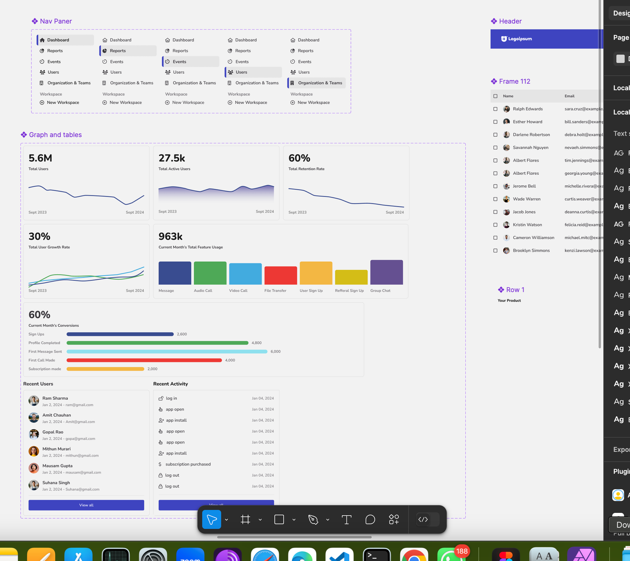Screen dimensions: 630x561
Task: Expand the Pen tool dropdown chevron
Action: (x=328, y=520)
